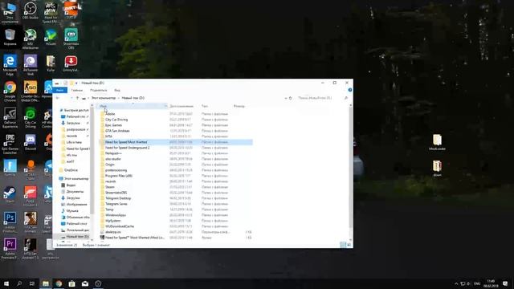This screenshot has height=289, width=514.
Task: Launch Microsoft Edge desktop shortcut
Action: coord(10,65)
